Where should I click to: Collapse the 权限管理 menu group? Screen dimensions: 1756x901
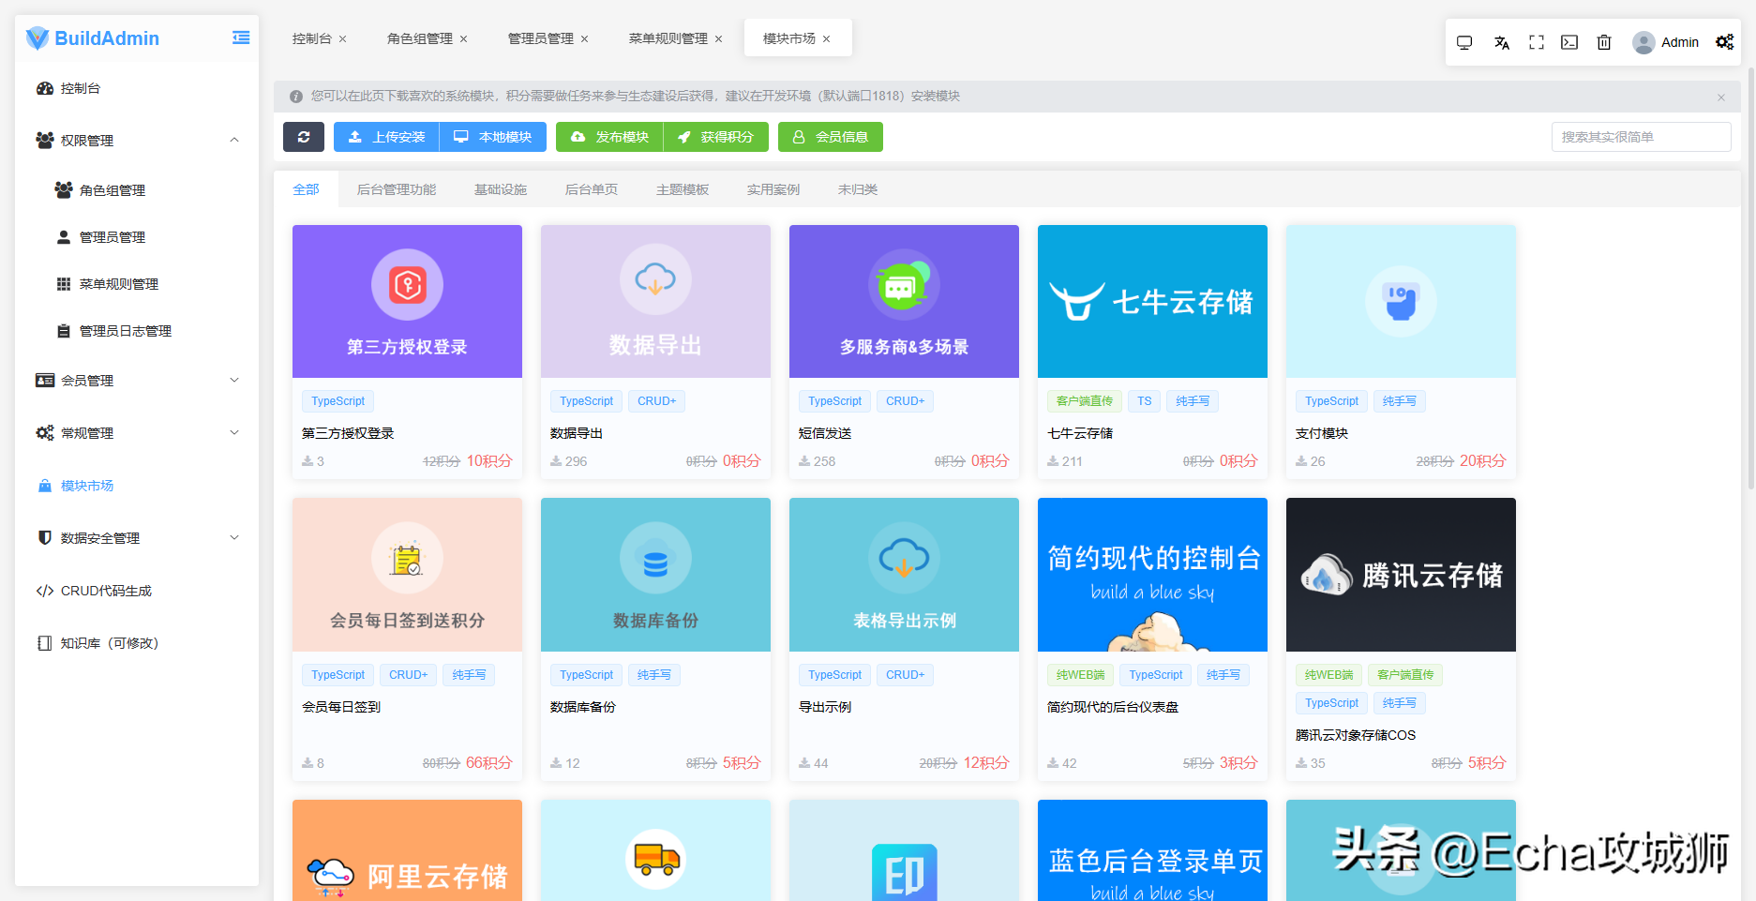pos(137,141)
